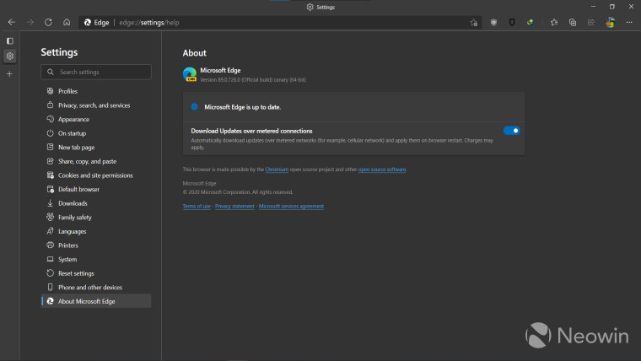
Task: Open the Chromium link
Action: 277,170
